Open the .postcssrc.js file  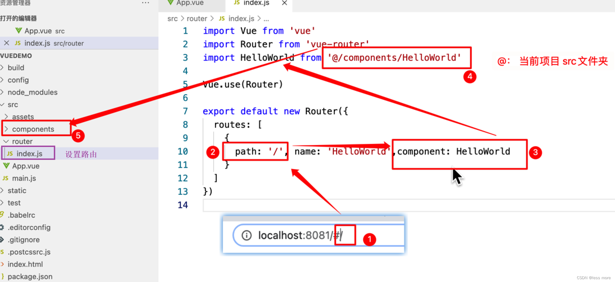29,252
